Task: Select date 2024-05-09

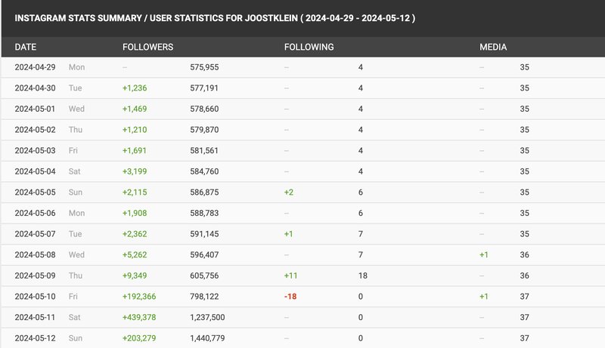Action: (35, 276)
